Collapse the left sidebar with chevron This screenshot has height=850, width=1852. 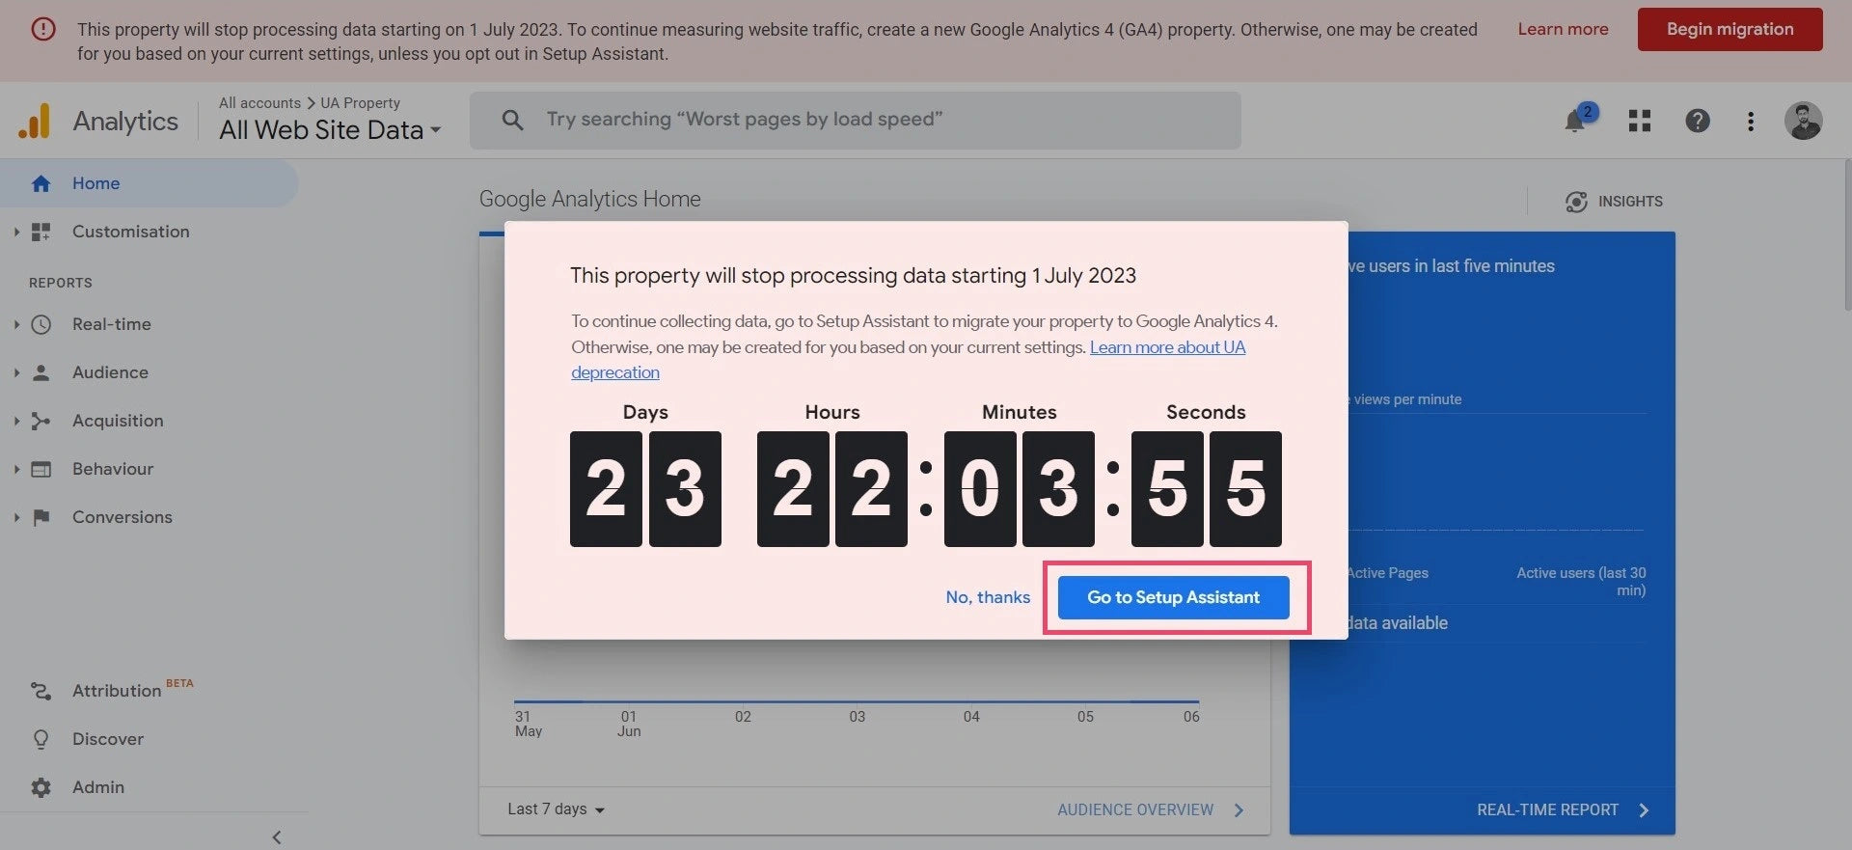[x=277, y=836]
